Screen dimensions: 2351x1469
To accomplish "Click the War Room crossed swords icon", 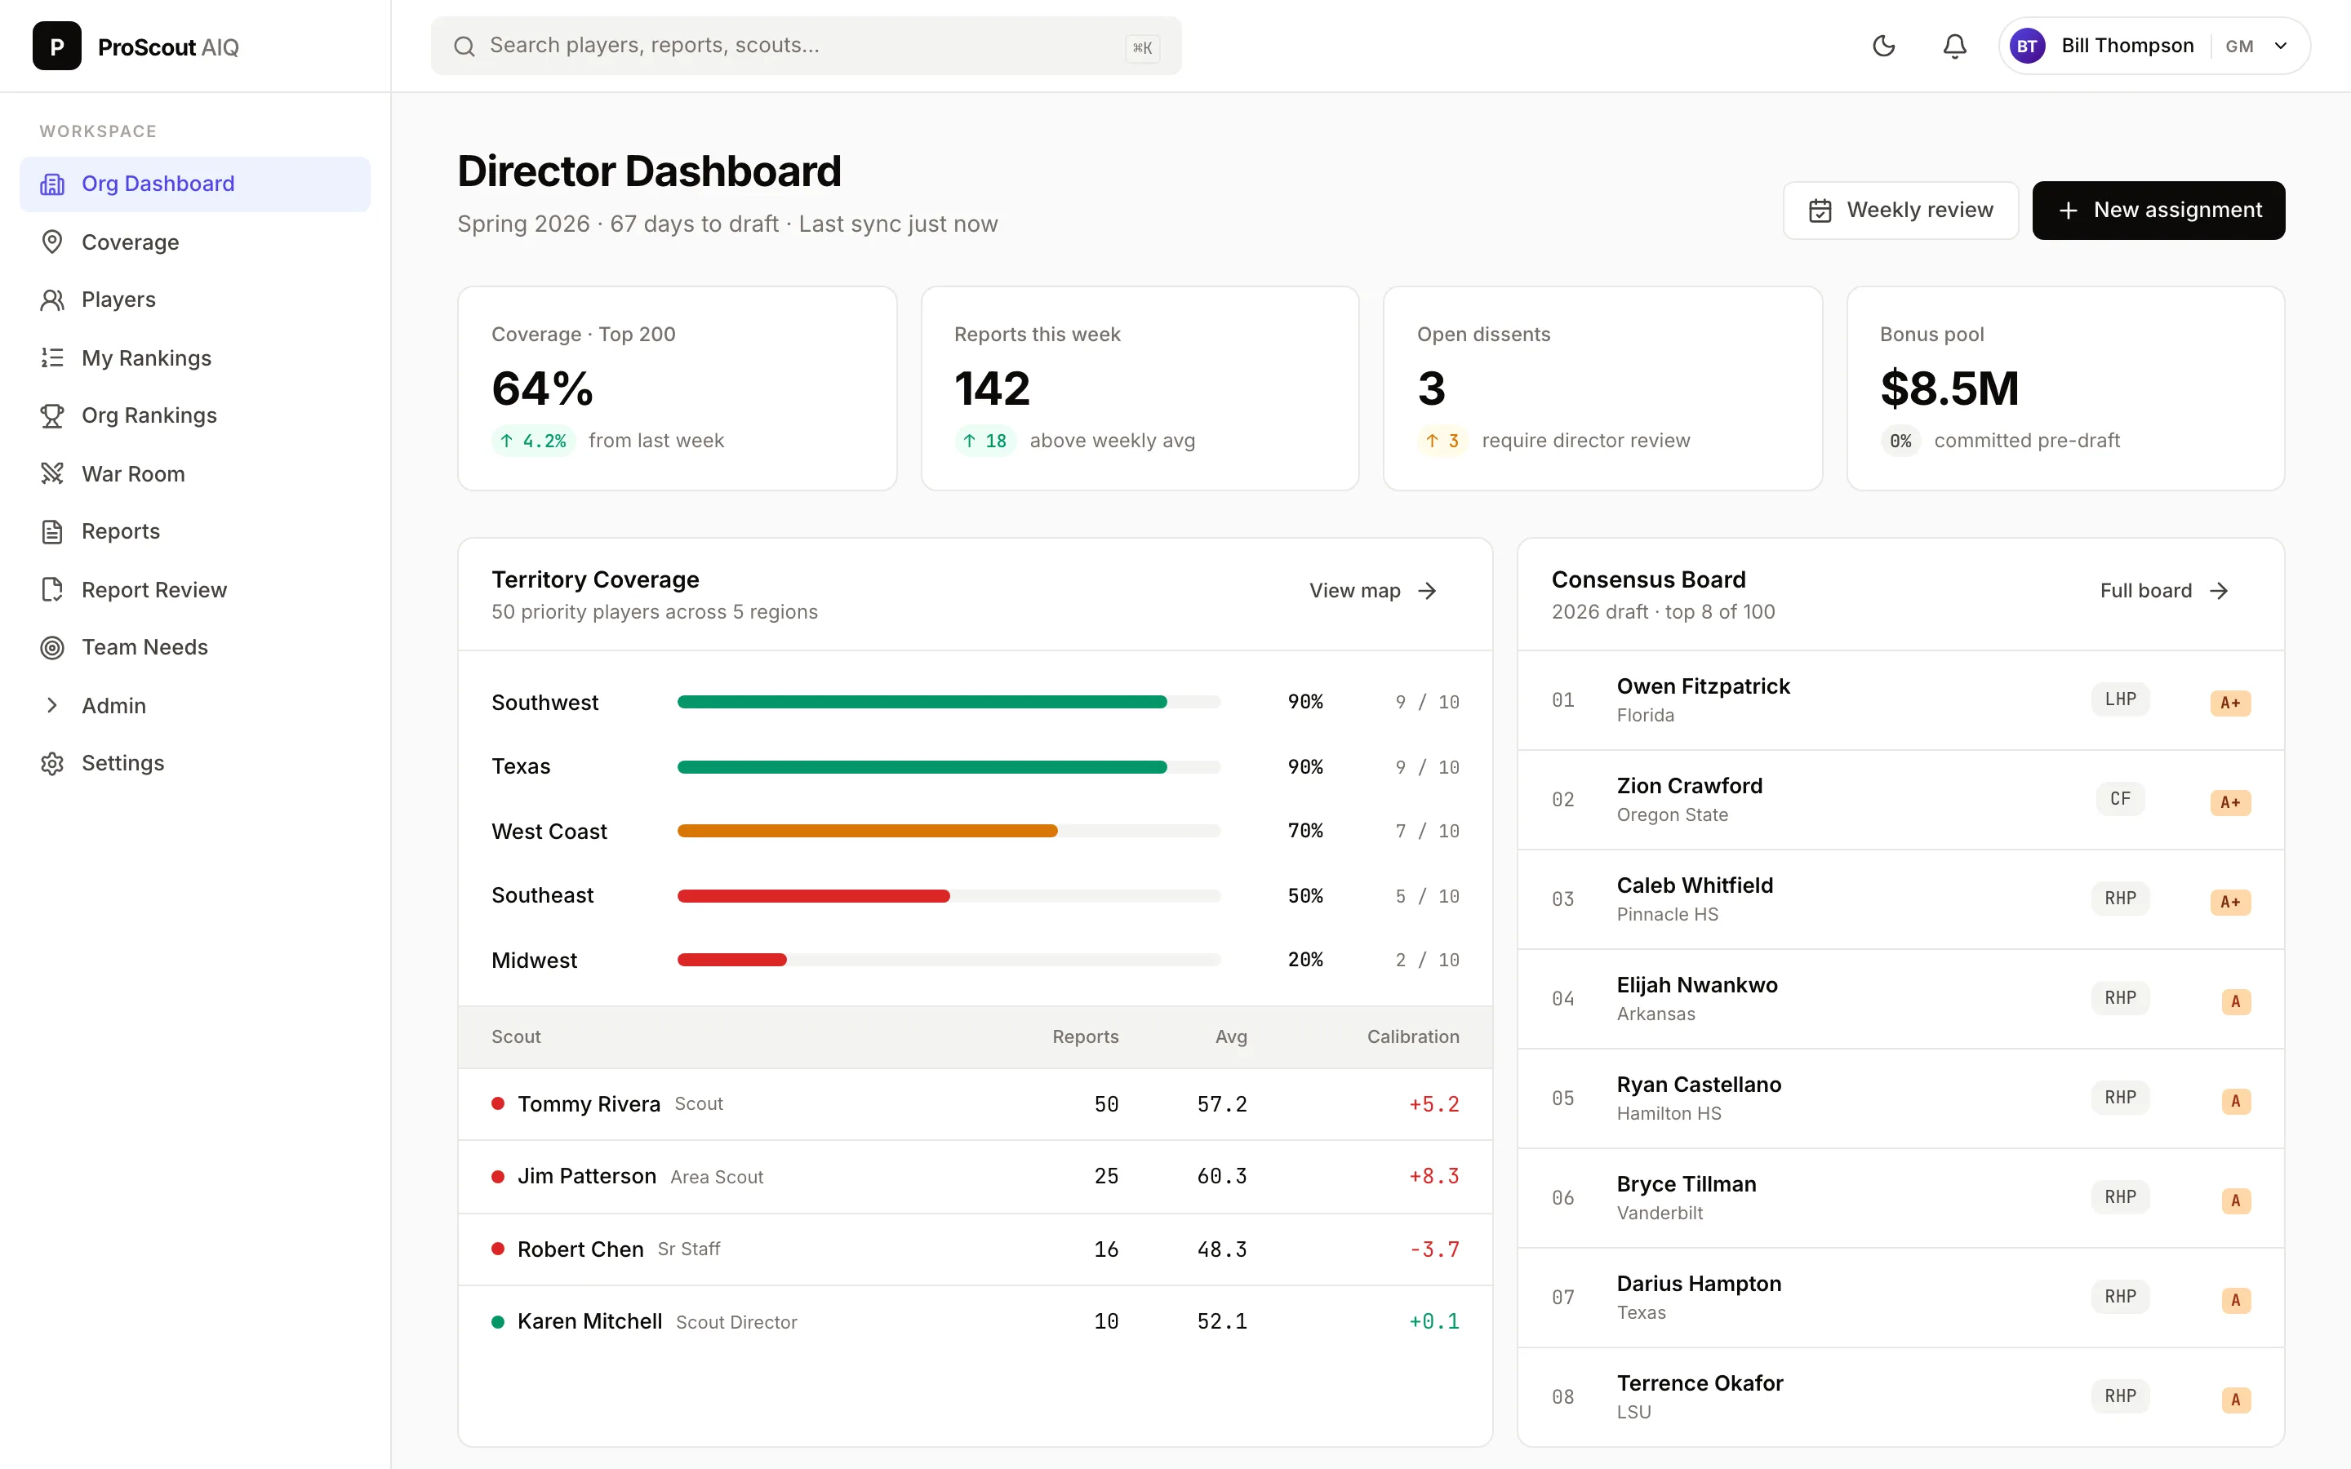I will (52, 473).
